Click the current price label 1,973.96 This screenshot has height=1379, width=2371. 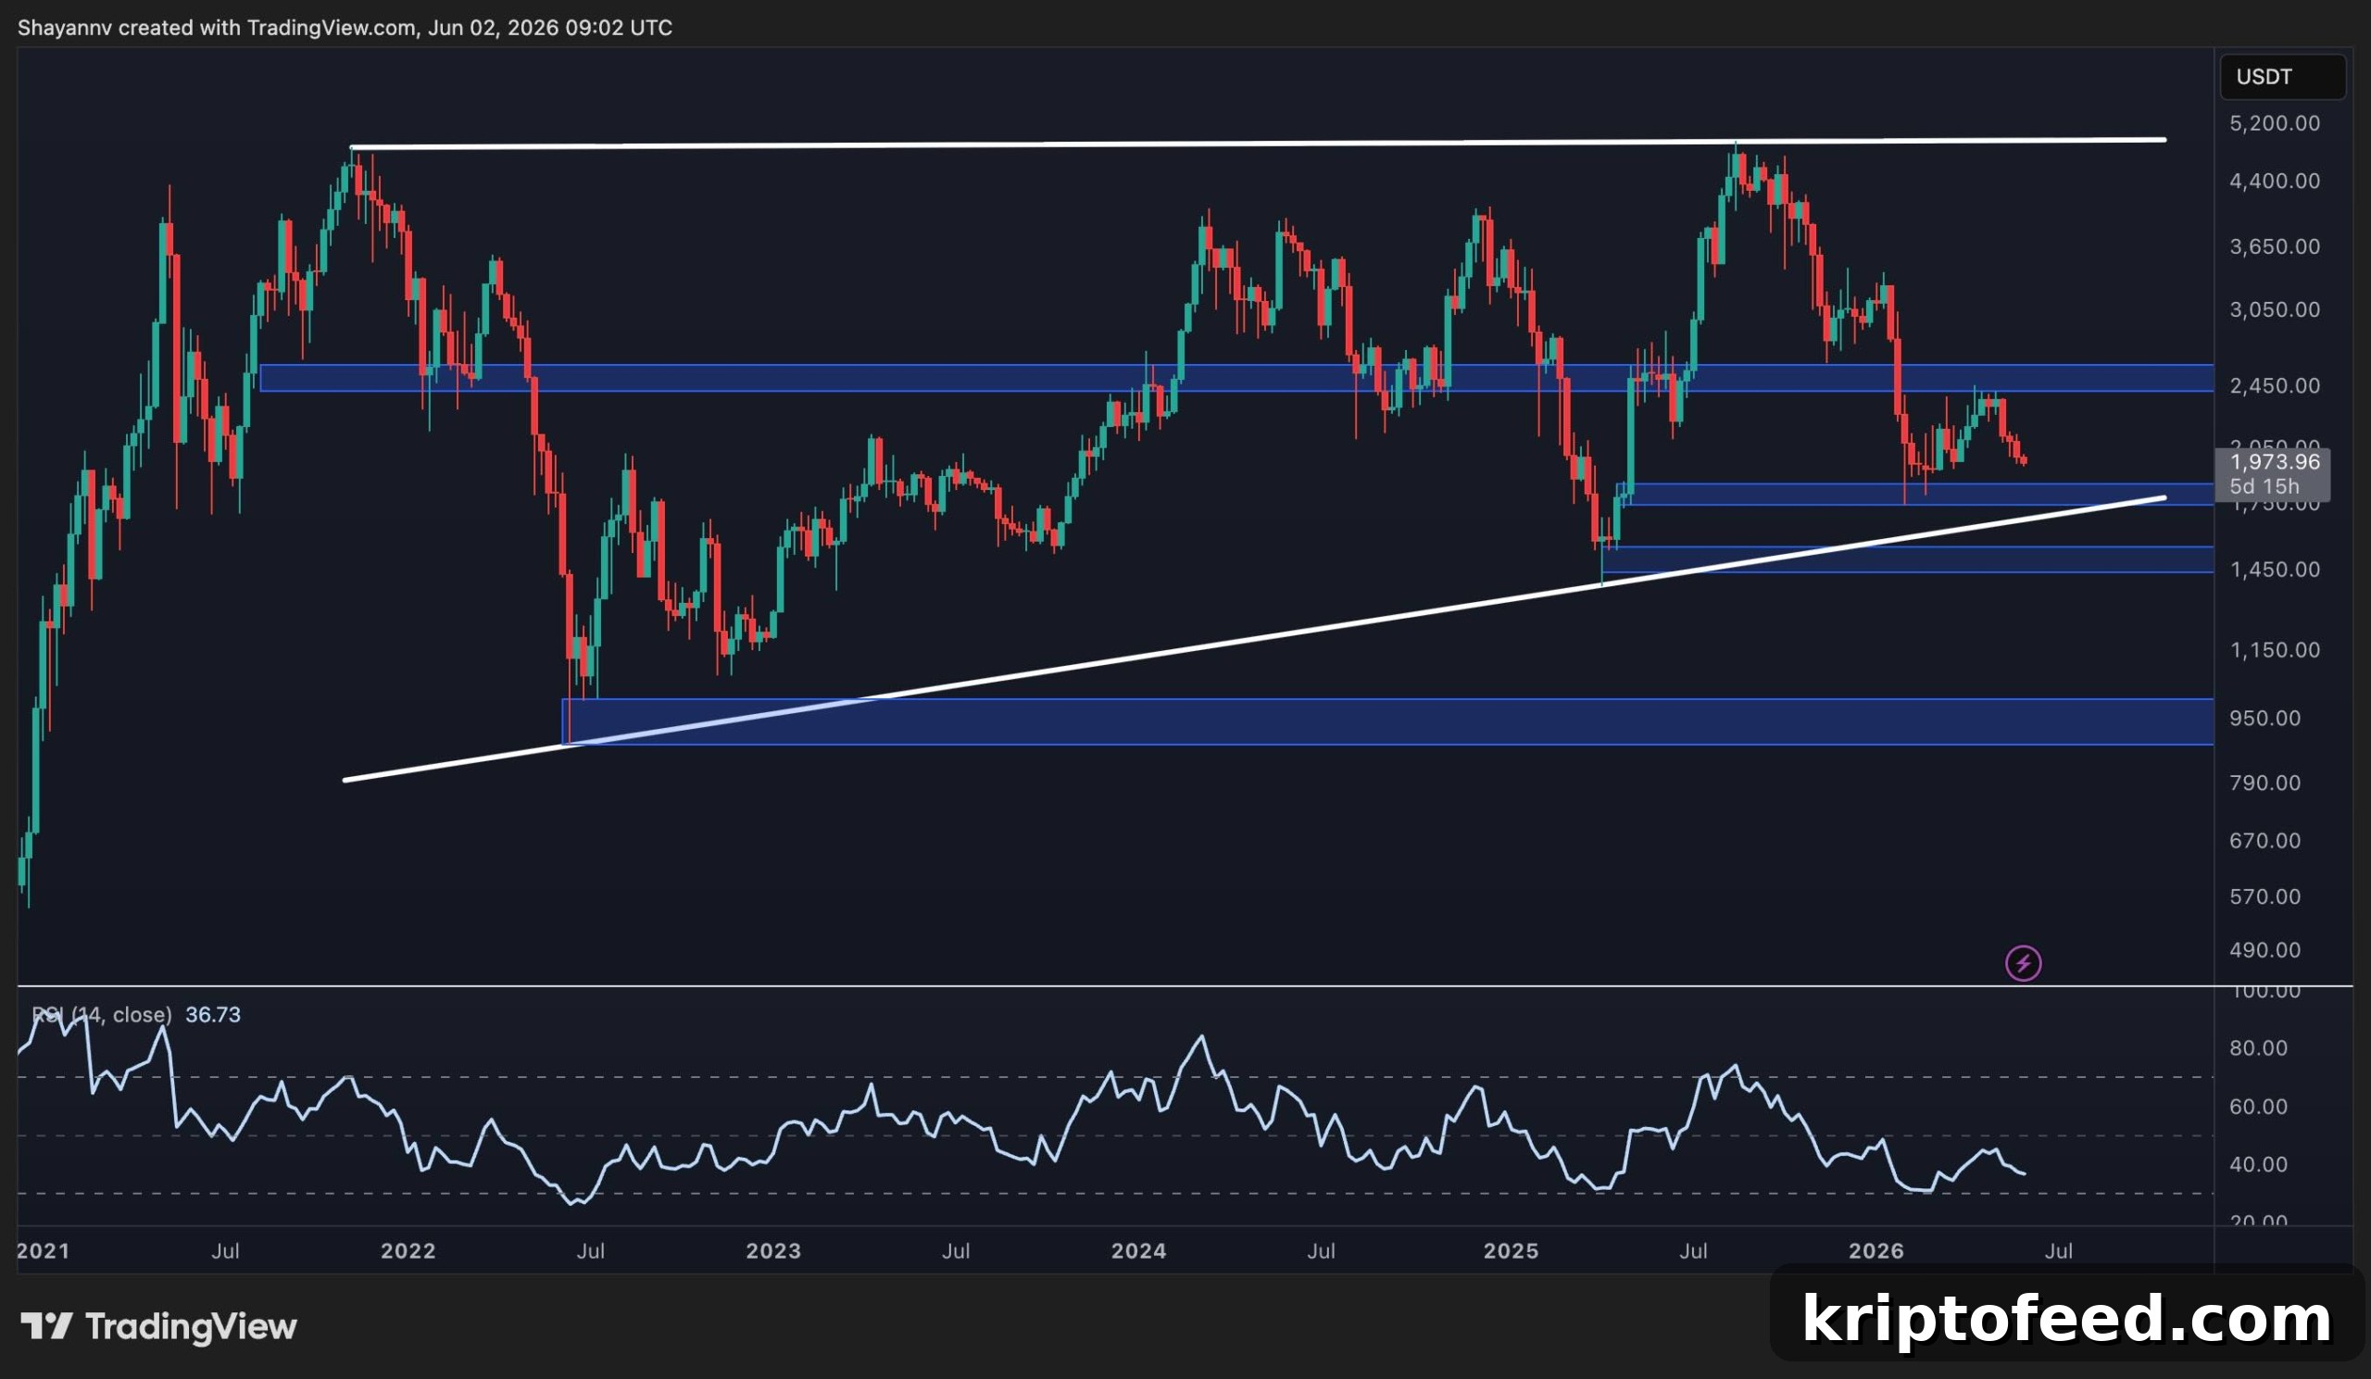2274,462
